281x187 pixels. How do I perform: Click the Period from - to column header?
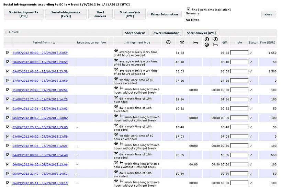click(44, 43)
